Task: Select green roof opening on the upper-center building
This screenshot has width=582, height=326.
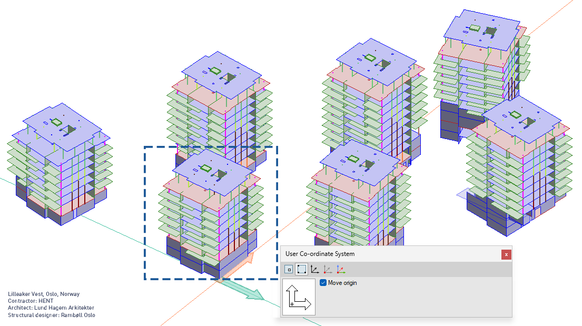Action: [215, 70]
